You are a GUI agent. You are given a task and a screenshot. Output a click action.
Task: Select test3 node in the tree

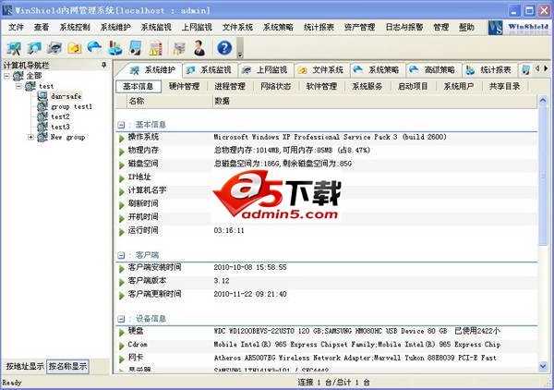[x=60, y=127]
